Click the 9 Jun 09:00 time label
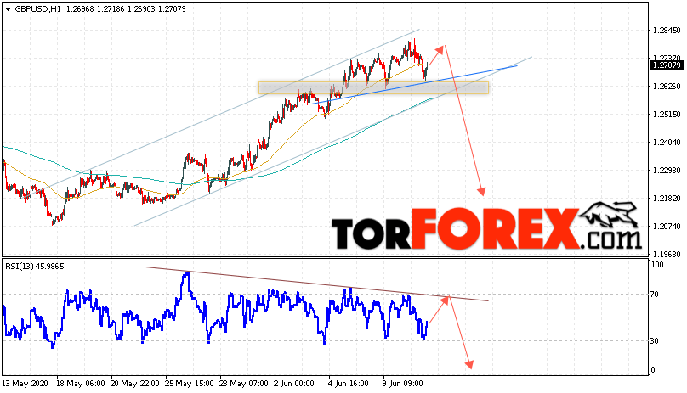 tap(403, 384)
